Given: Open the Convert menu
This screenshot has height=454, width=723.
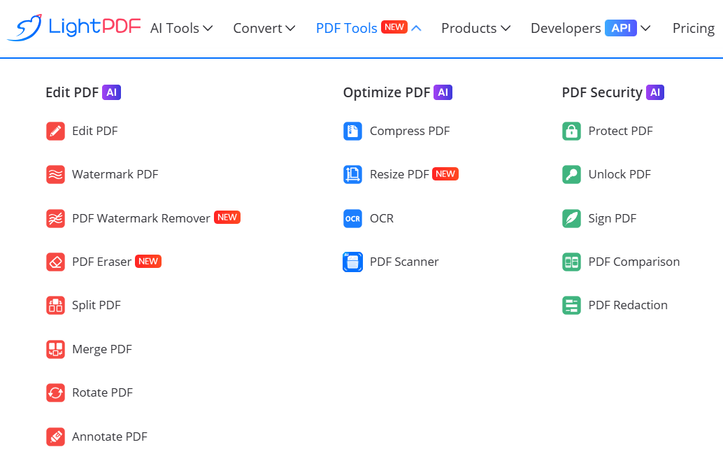Looking at the screenshot, I should click(x=264, y=28).
